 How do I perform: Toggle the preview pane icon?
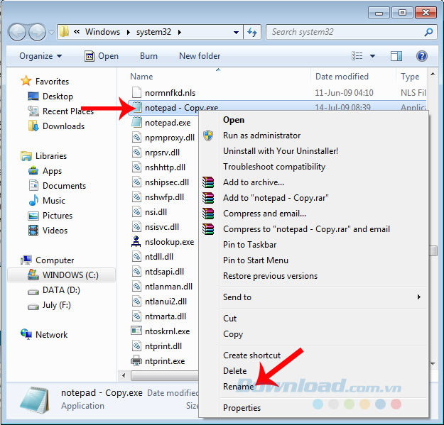[396, 56]
